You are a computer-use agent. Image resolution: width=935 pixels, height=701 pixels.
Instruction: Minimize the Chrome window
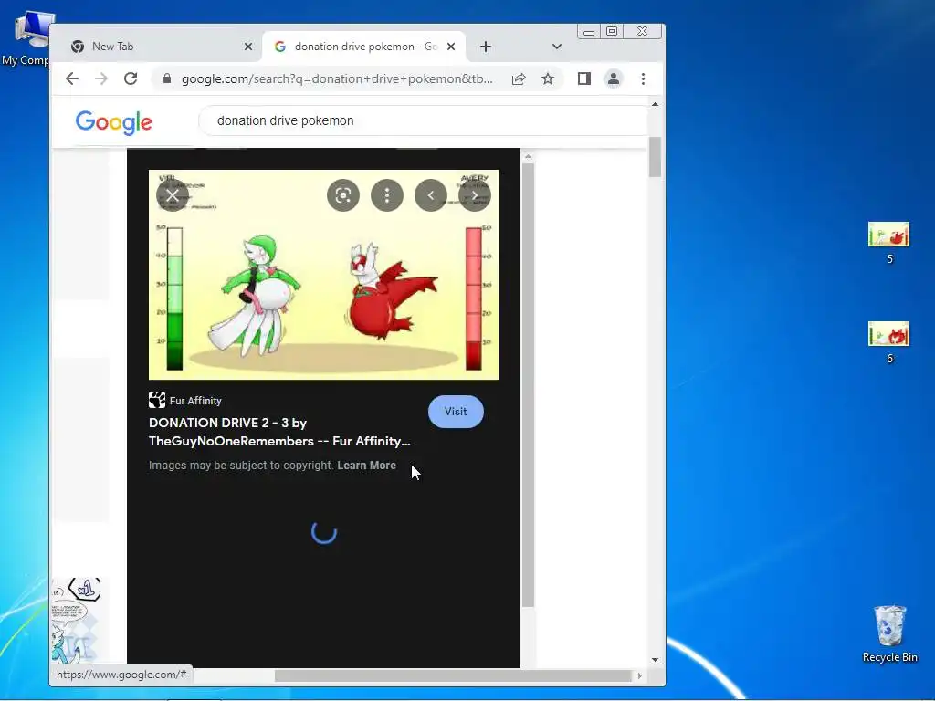[x=589, y=32]
